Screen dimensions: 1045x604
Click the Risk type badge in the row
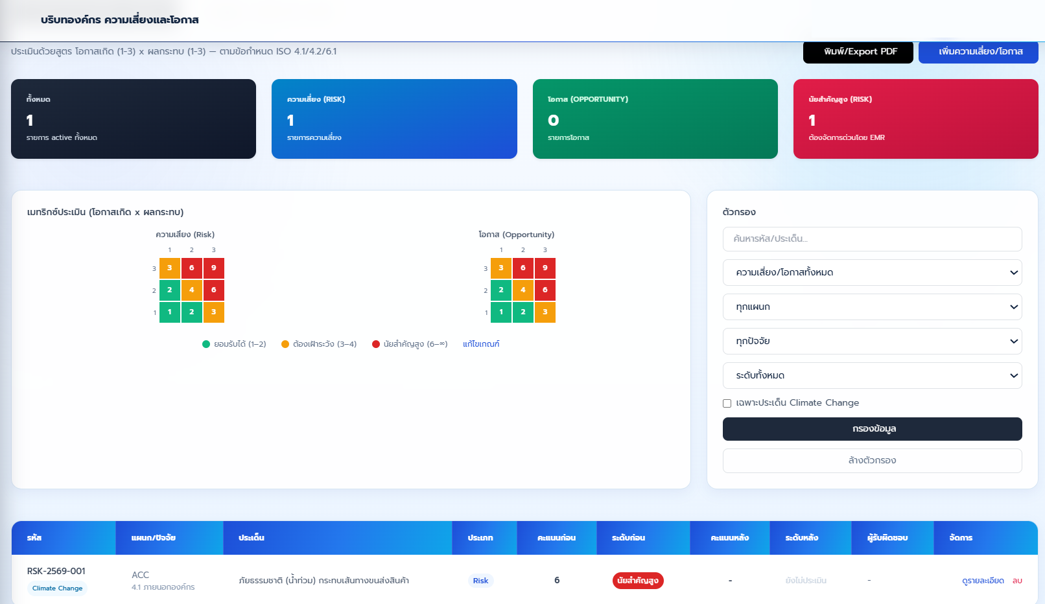(x=480, y=581)
